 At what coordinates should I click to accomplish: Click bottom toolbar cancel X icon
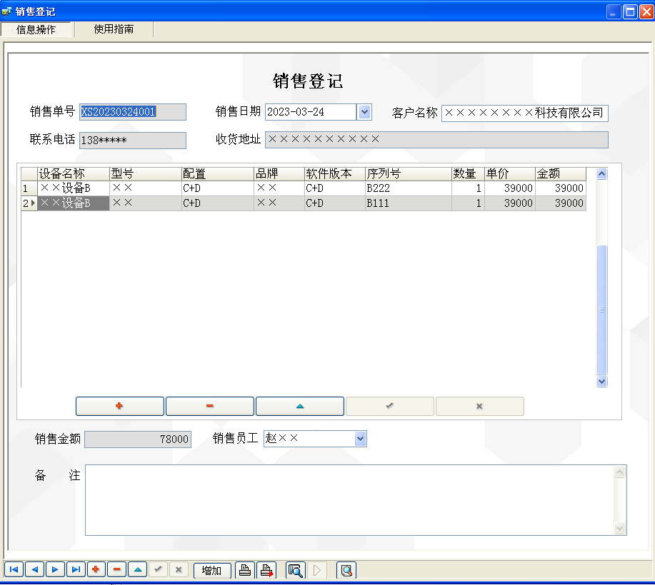(x=179, y=569)
